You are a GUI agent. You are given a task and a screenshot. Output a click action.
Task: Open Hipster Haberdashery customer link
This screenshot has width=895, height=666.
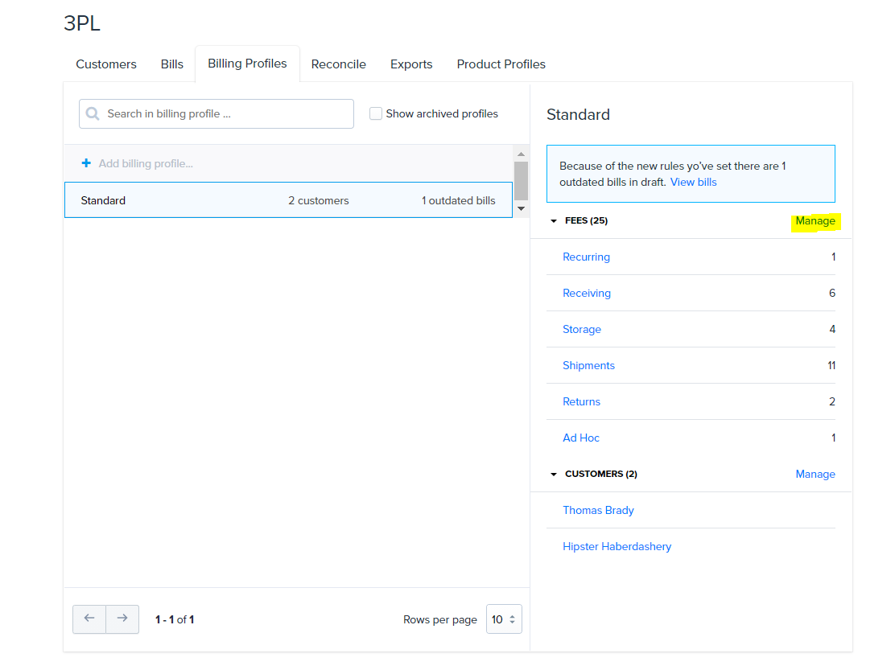[617, 546]
